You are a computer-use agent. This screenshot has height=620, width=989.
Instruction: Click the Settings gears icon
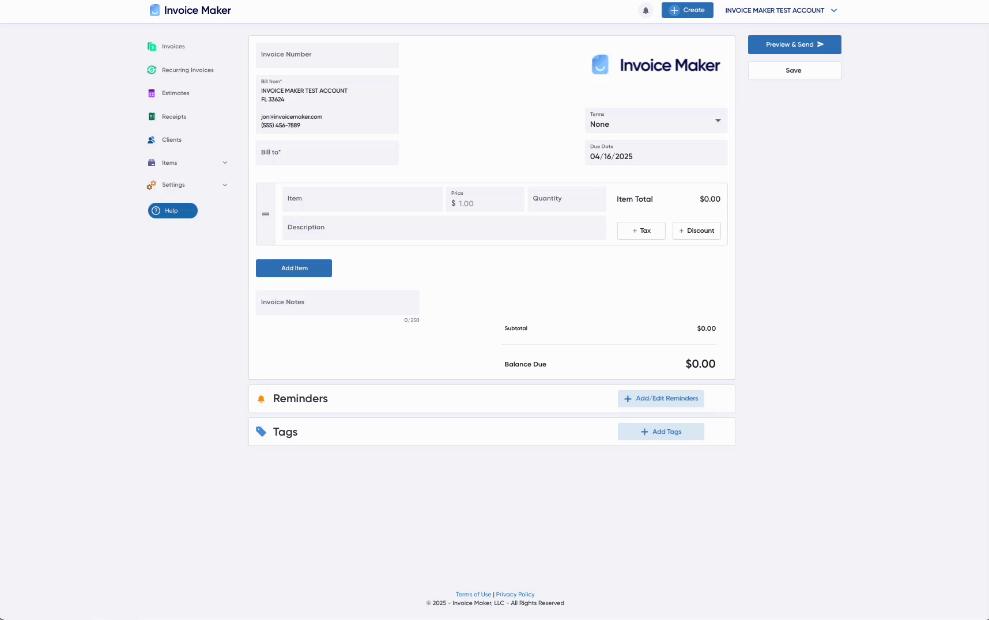[x=152, y=185]
